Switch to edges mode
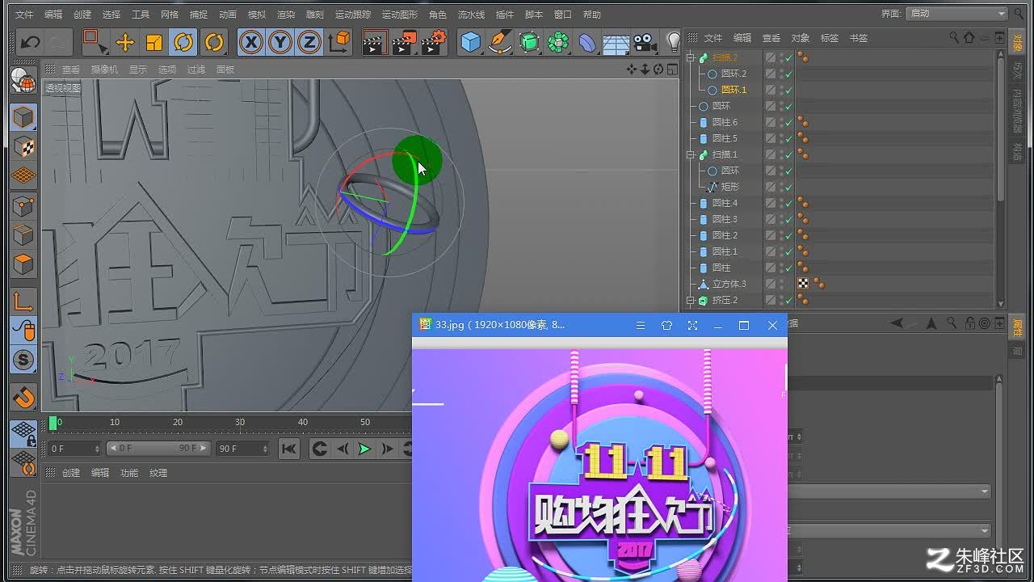1034x582 pixels. tap(23, 234)
